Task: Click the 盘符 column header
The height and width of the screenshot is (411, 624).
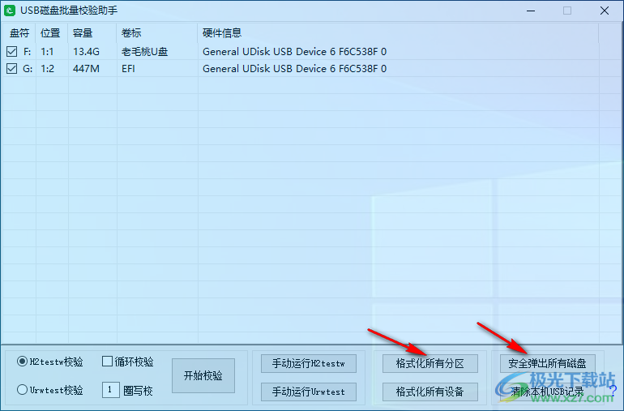Action: [19, 33]
